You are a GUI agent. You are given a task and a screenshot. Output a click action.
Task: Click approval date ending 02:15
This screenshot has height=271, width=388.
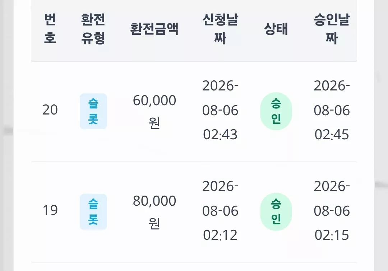tap(332, 210)
